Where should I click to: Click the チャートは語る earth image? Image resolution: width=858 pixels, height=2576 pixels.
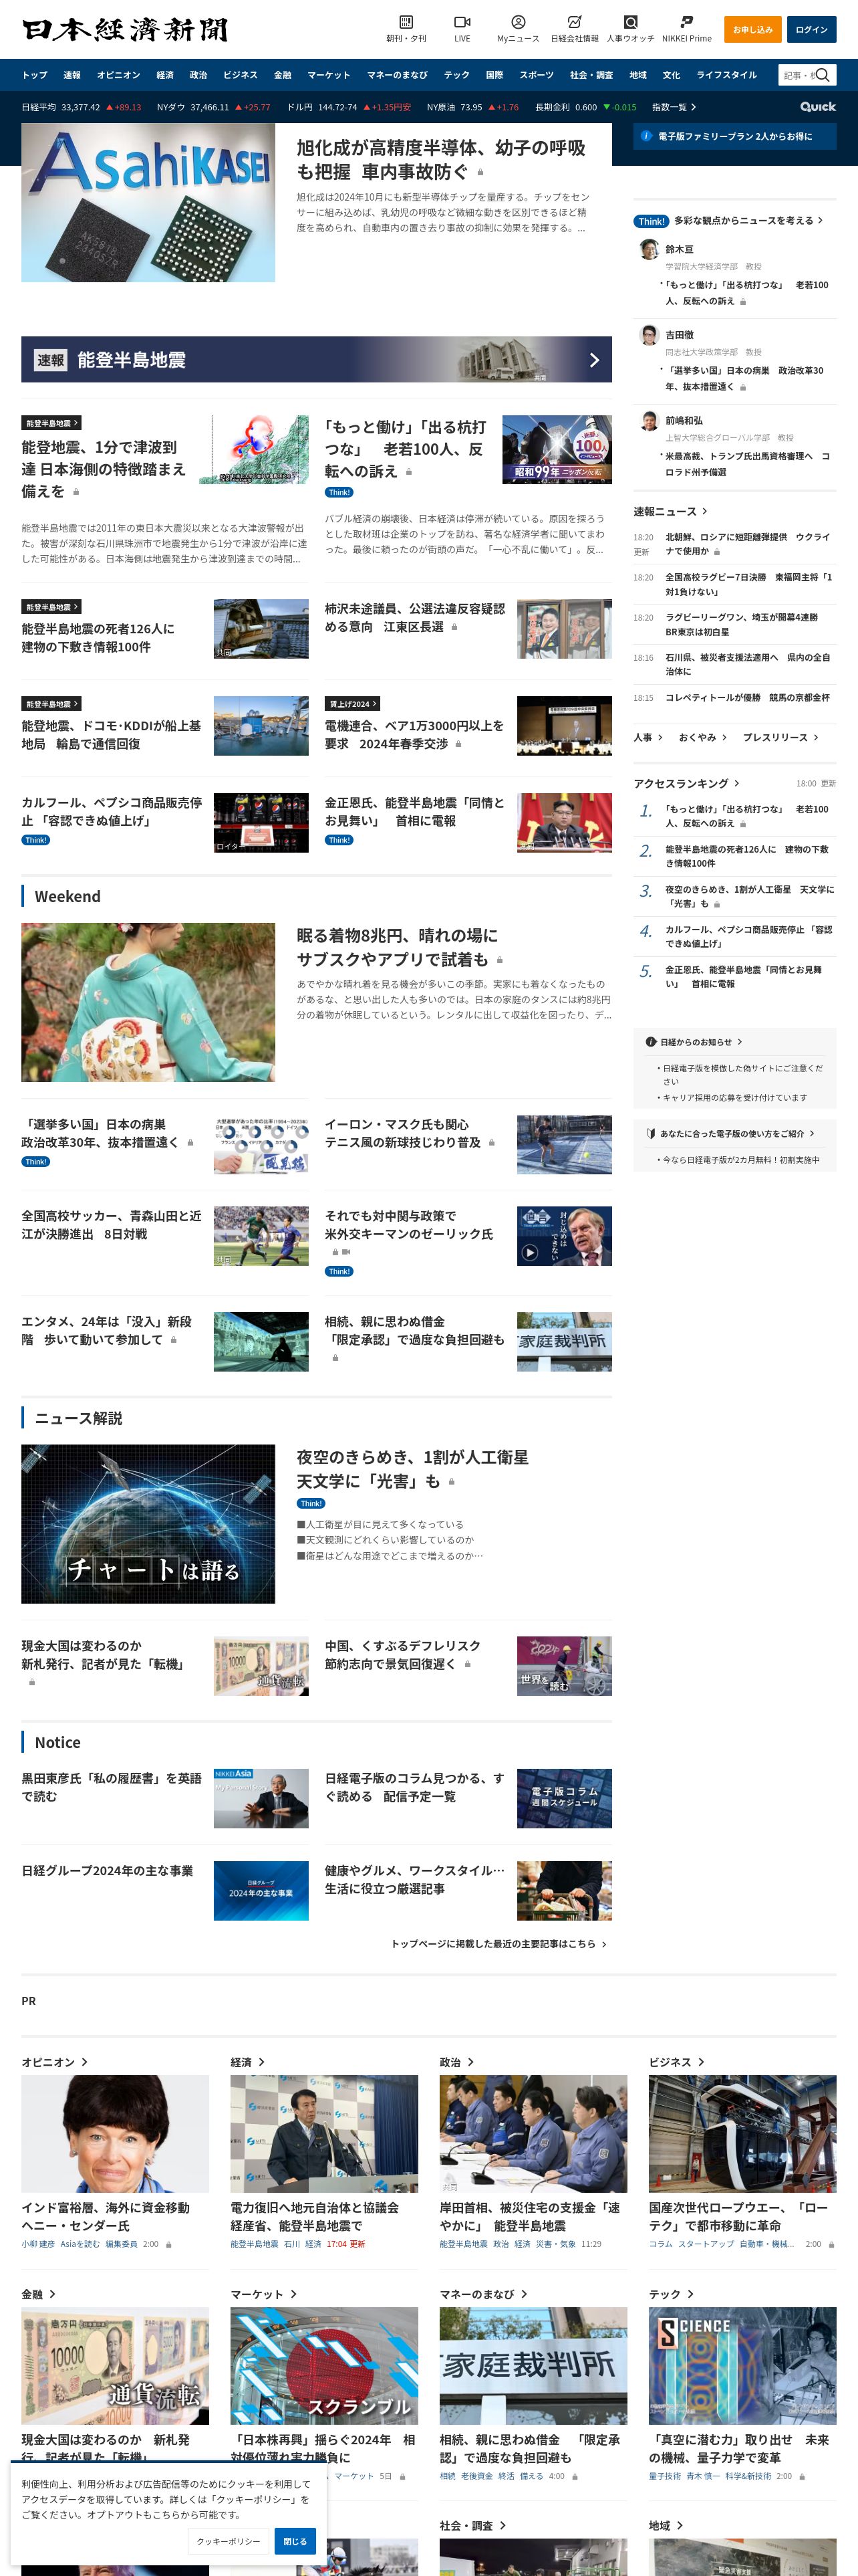[x=148, y=1524]
